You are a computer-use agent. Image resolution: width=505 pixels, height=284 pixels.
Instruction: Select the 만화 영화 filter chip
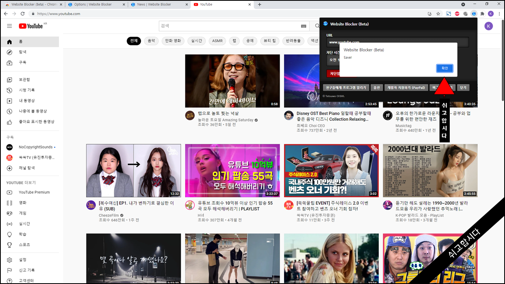[173, 41]
